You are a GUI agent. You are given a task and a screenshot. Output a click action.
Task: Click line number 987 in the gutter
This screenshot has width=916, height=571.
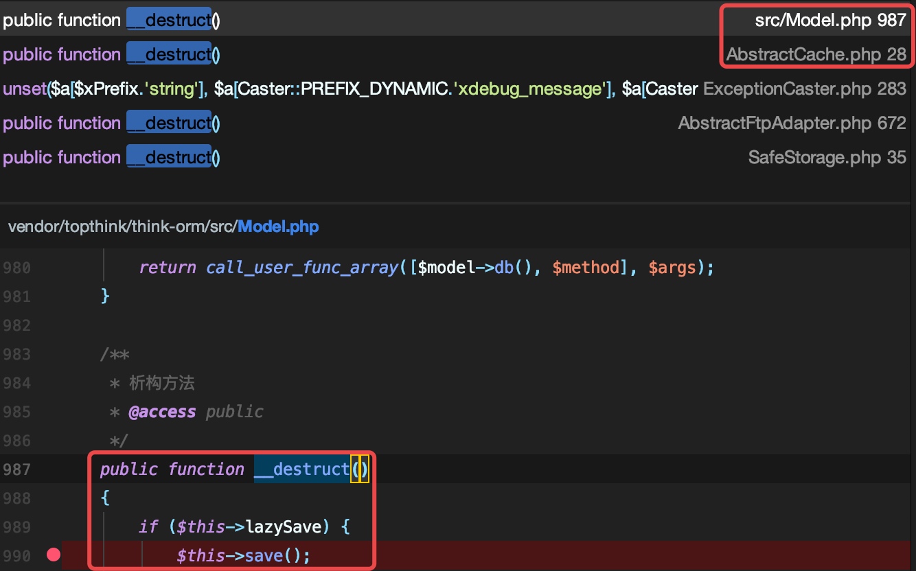[x=16, y=469]
